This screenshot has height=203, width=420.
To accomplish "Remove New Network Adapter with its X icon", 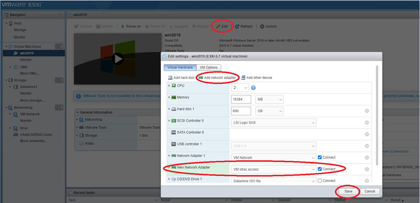I will tap(367, 169).
